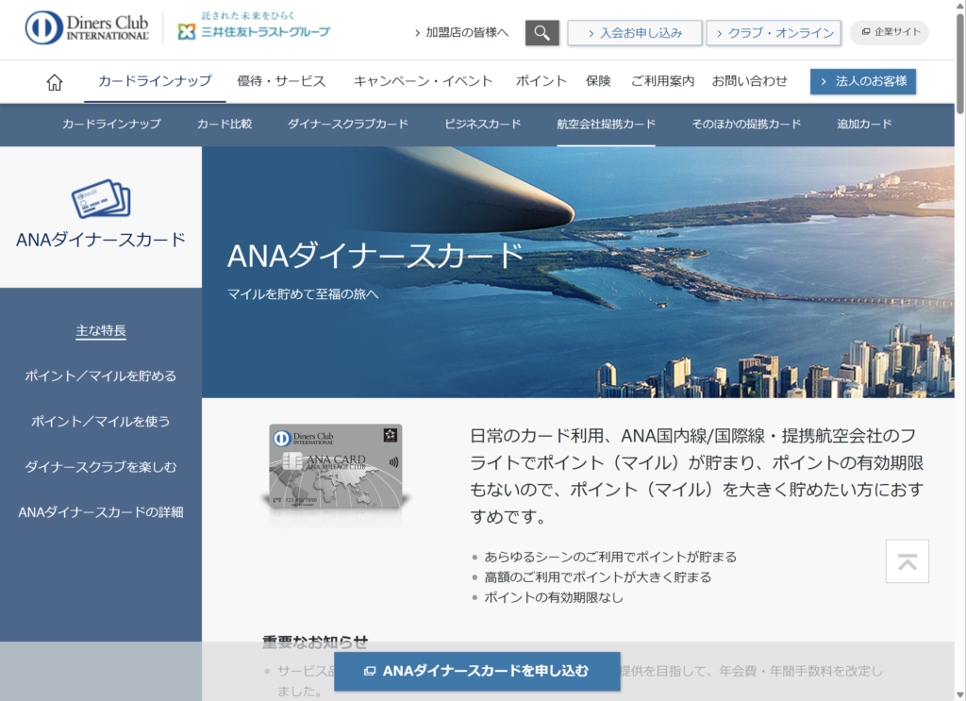Go to ポイント/マイルを貯める in sidebar
Screen dimensions: 966x701
click(100, 376)
